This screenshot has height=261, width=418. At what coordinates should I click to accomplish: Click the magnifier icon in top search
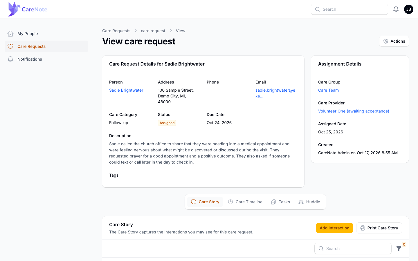click(318, 9)
